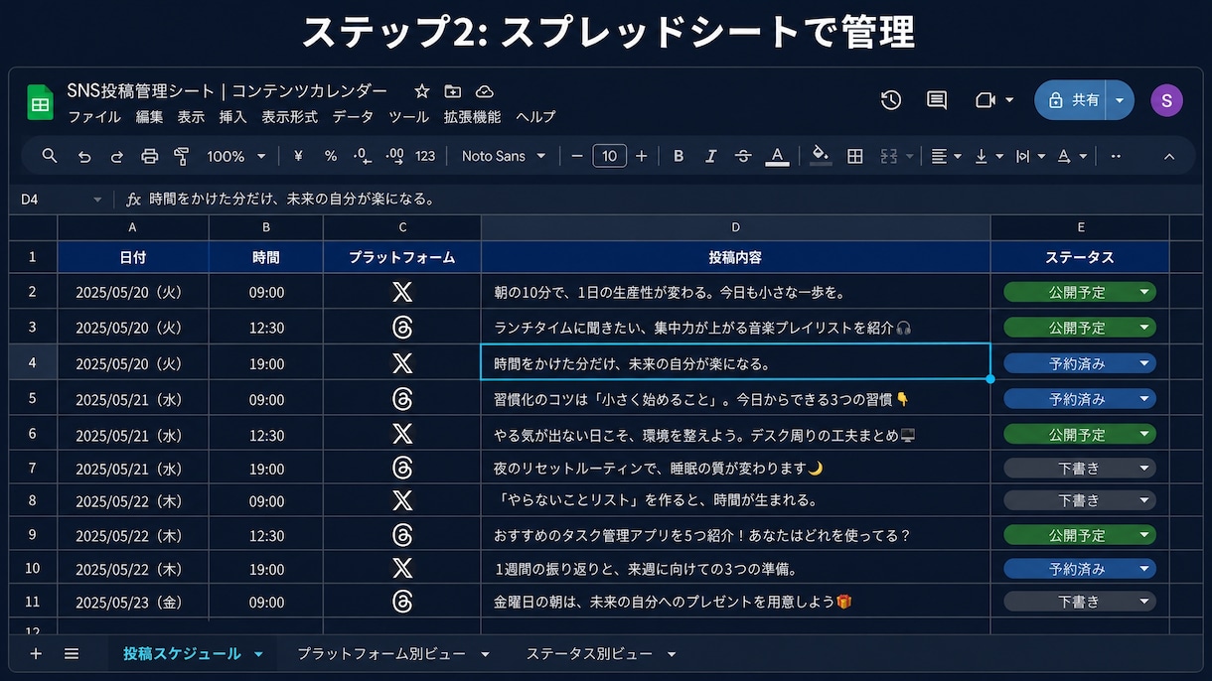Image resolution: width=1212 pixels, height=681 pixels.
Task: Click the Google Sheets logo icon
Action: coord(40,102)
